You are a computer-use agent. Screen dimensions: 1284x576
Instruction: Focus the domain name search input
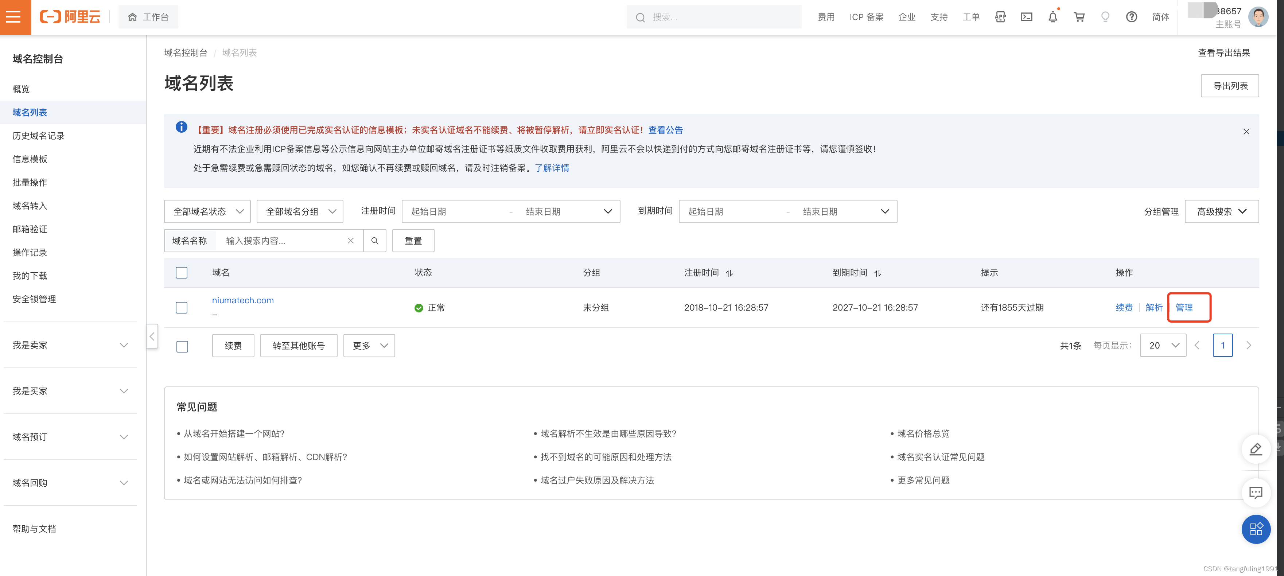coord(281,241)
